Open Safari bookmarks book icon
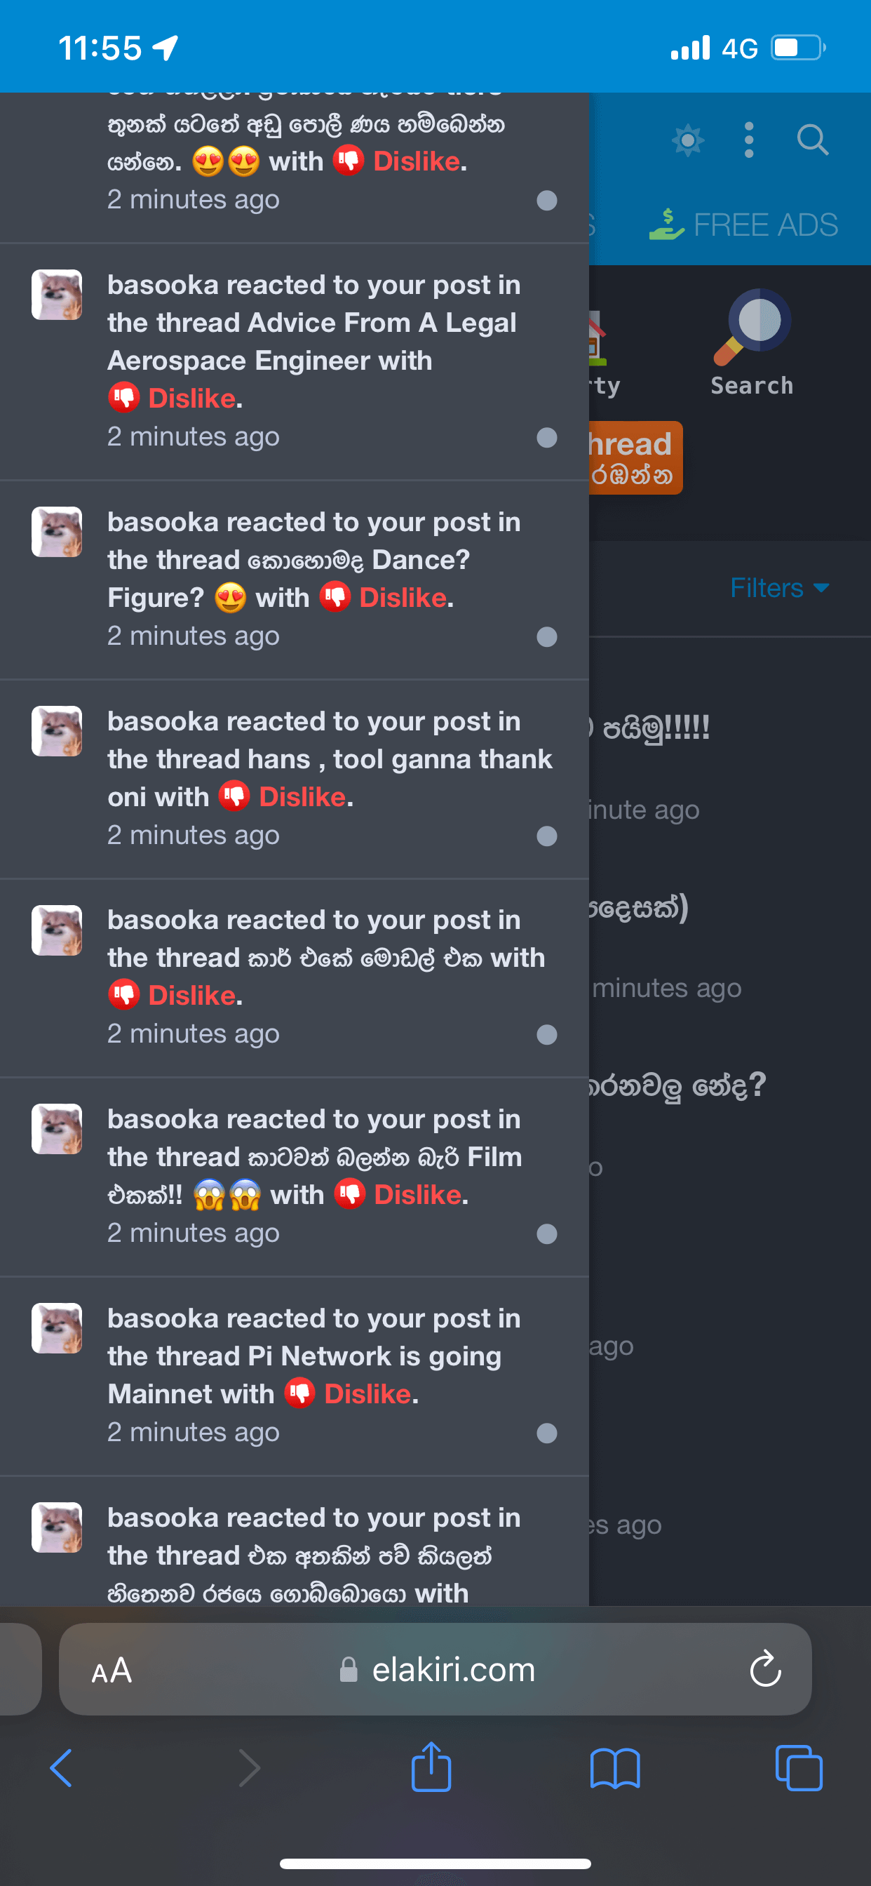This screenshot has height=1886, width=871. click(615, 1769)
